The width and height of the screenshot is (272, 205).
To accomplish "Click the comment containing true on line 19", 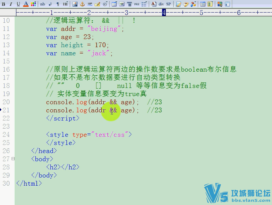I will click(x=96, y=94).
